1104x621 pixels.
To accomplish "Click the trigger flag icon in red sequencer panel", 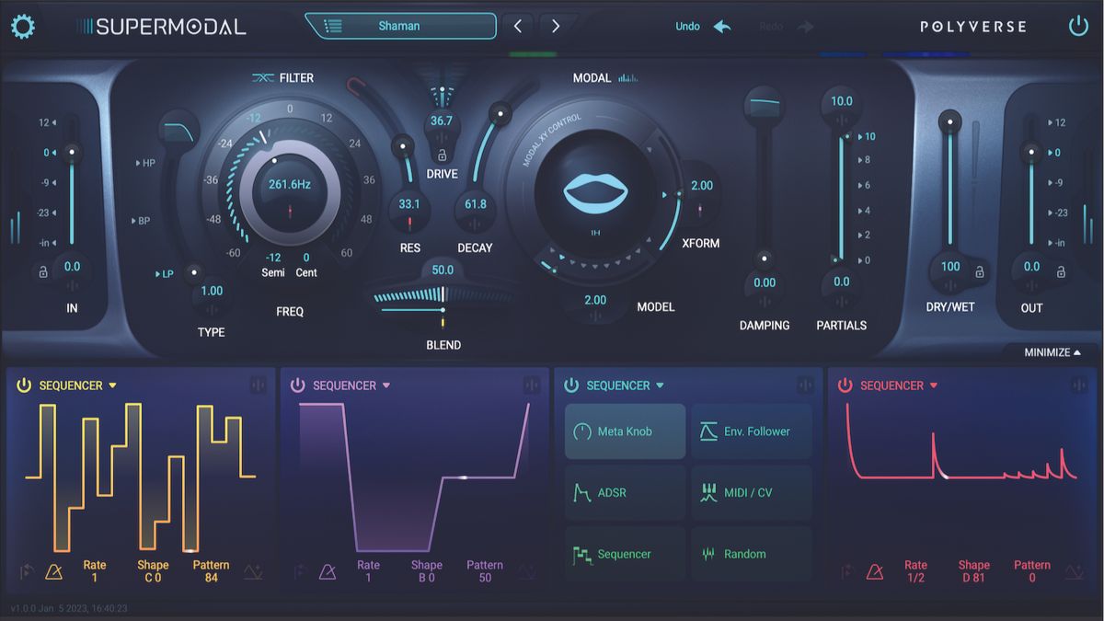I will click(x=846, y=571).
